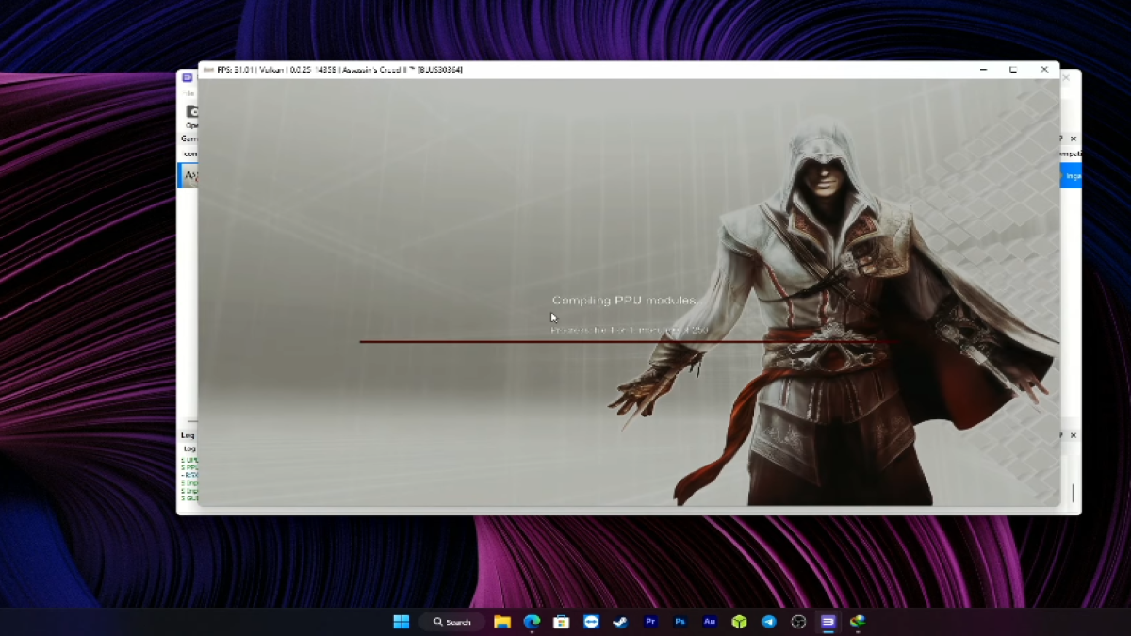This screenshot has height=636, width=1131.
Task: Open the Windows Start menu
Action: pyautogui.click(x=402, y=622)
